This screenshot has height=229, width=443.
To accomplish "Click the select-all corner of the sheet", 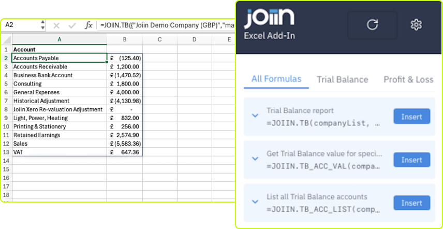I will coord(7,39).
